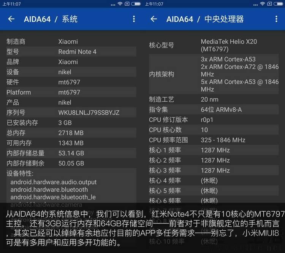Screen dimensions: 285x253
Task: Select 核心 3 频率 1287 MHz row
Action: (x=214, y=171)
